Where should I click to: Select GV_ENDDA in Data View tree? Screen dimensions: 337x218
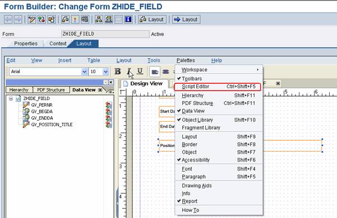(42, 118)
